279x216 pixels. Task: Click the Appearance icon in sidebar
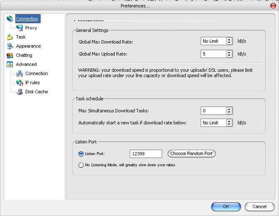point(10,46)
